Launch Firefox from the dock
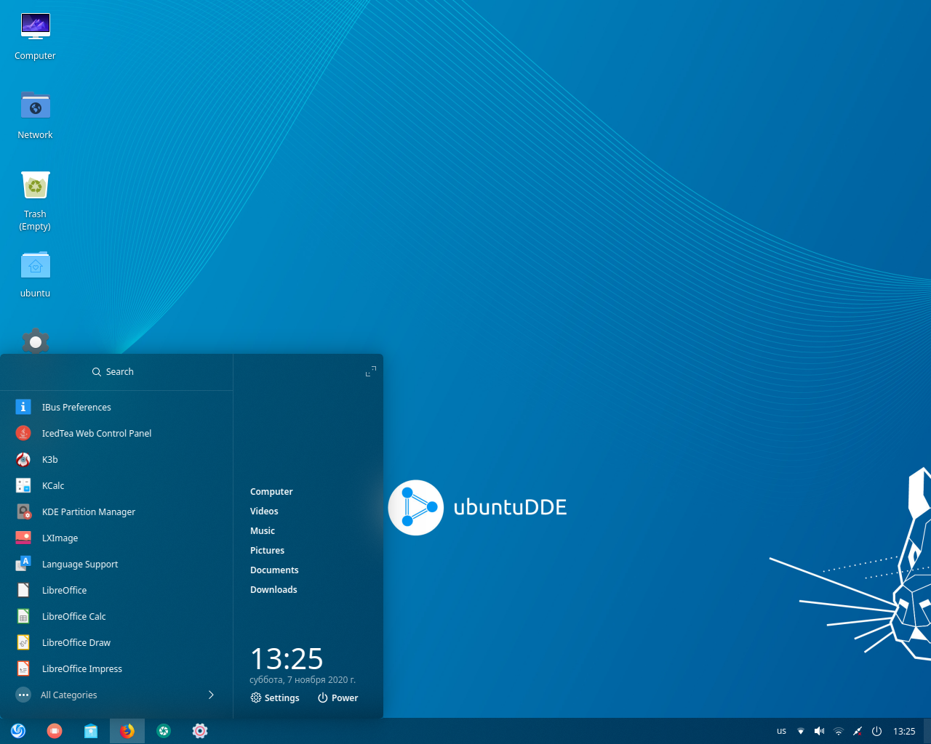Viewport: 931px width, 744px height. point(127,731)
